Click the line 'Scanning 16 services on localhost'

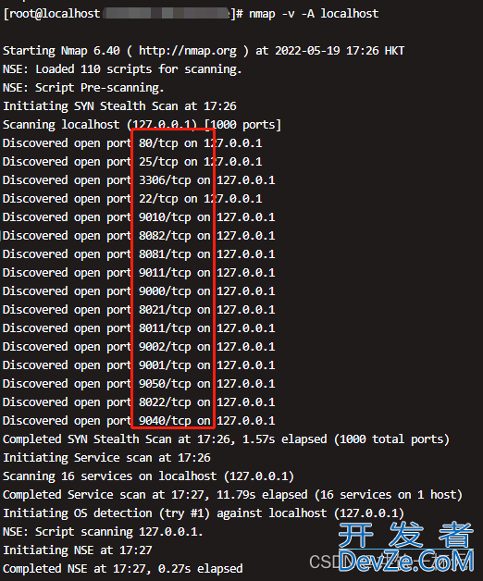click(148, 476)
